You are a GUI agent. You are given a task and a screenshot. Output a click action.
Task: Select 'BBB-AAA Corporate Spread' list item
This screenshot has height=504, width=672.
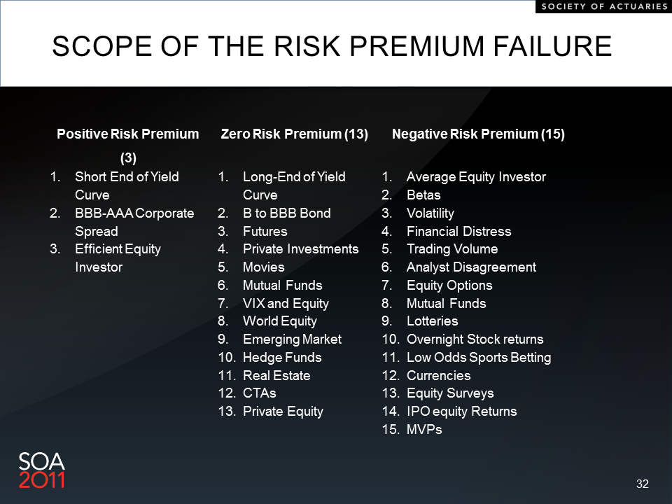tap(134, 222)
